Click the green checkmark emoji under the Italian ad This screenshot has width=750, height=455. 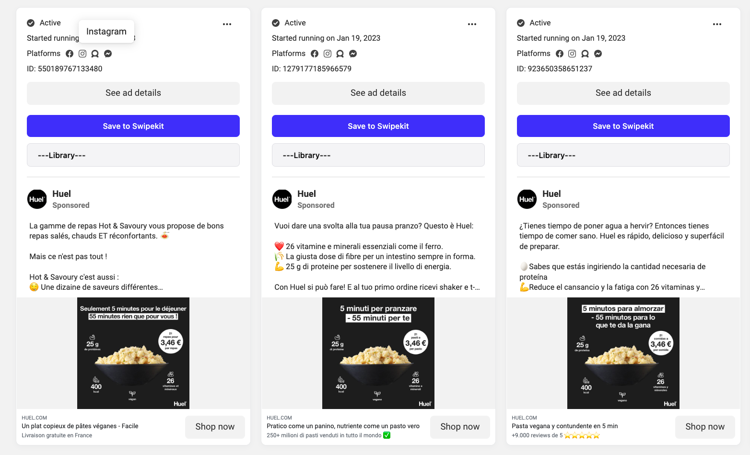coord(387,435)
